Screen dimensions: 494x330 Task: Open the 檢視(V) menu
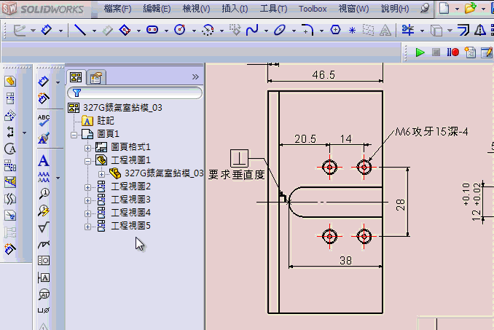pyautogui.click(x=196, y=9)
